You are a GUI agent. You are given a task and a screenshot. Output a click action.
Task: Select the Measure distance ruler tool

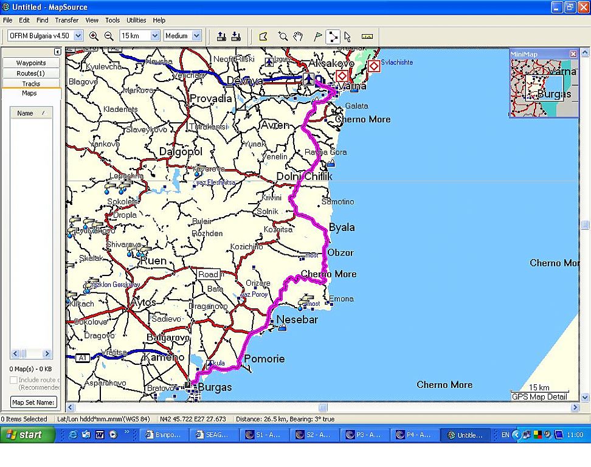point(367,36)
